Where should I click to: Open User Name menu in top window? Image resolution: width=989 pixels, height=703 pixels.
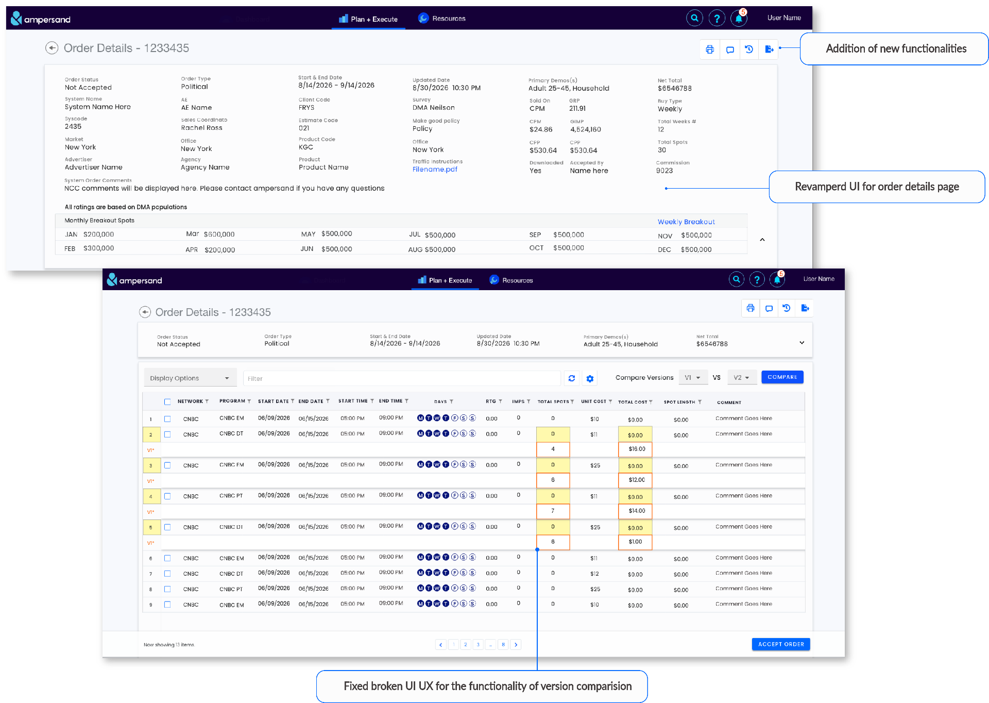coord(784,18)
